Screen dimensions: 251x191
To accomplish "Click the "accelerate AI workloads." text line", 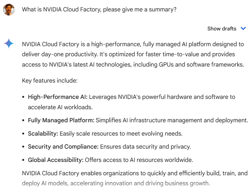I will coord(60,107).
